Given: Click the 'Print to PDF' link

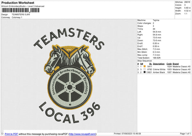Looking at the screenshot, I should coord(12,134).
